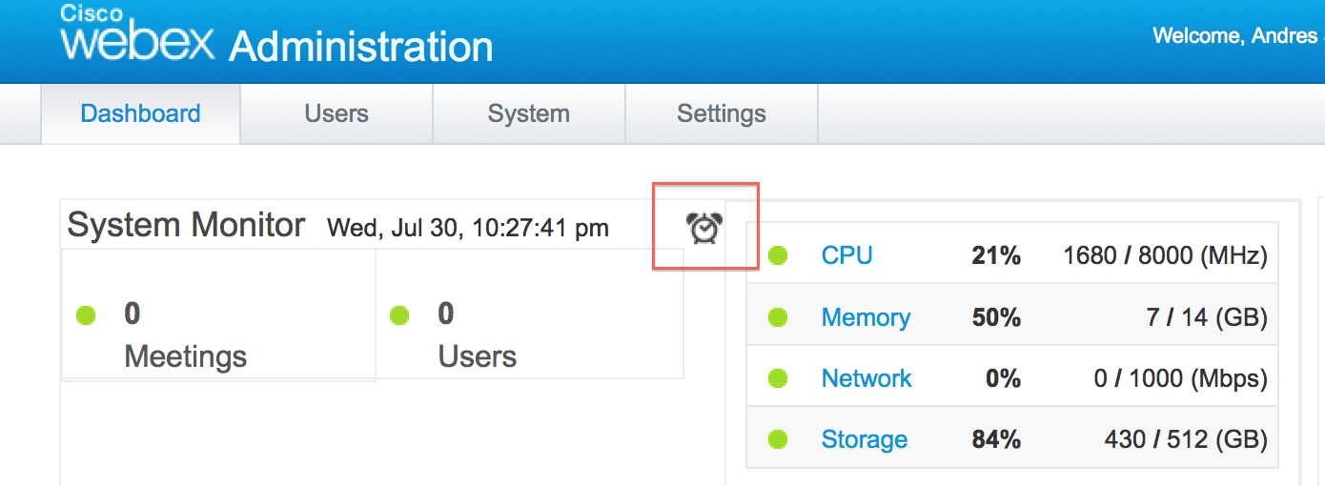The height and width of the screenshot is (486, 1325).
Task: Click the green status dot beside Network
Action: 778,378
